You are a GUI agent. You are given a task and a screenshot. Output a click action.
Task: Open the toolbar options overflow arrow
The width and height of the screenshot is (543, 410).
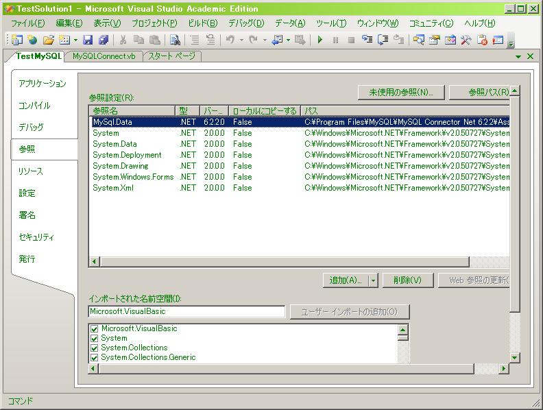coord(511,40)
